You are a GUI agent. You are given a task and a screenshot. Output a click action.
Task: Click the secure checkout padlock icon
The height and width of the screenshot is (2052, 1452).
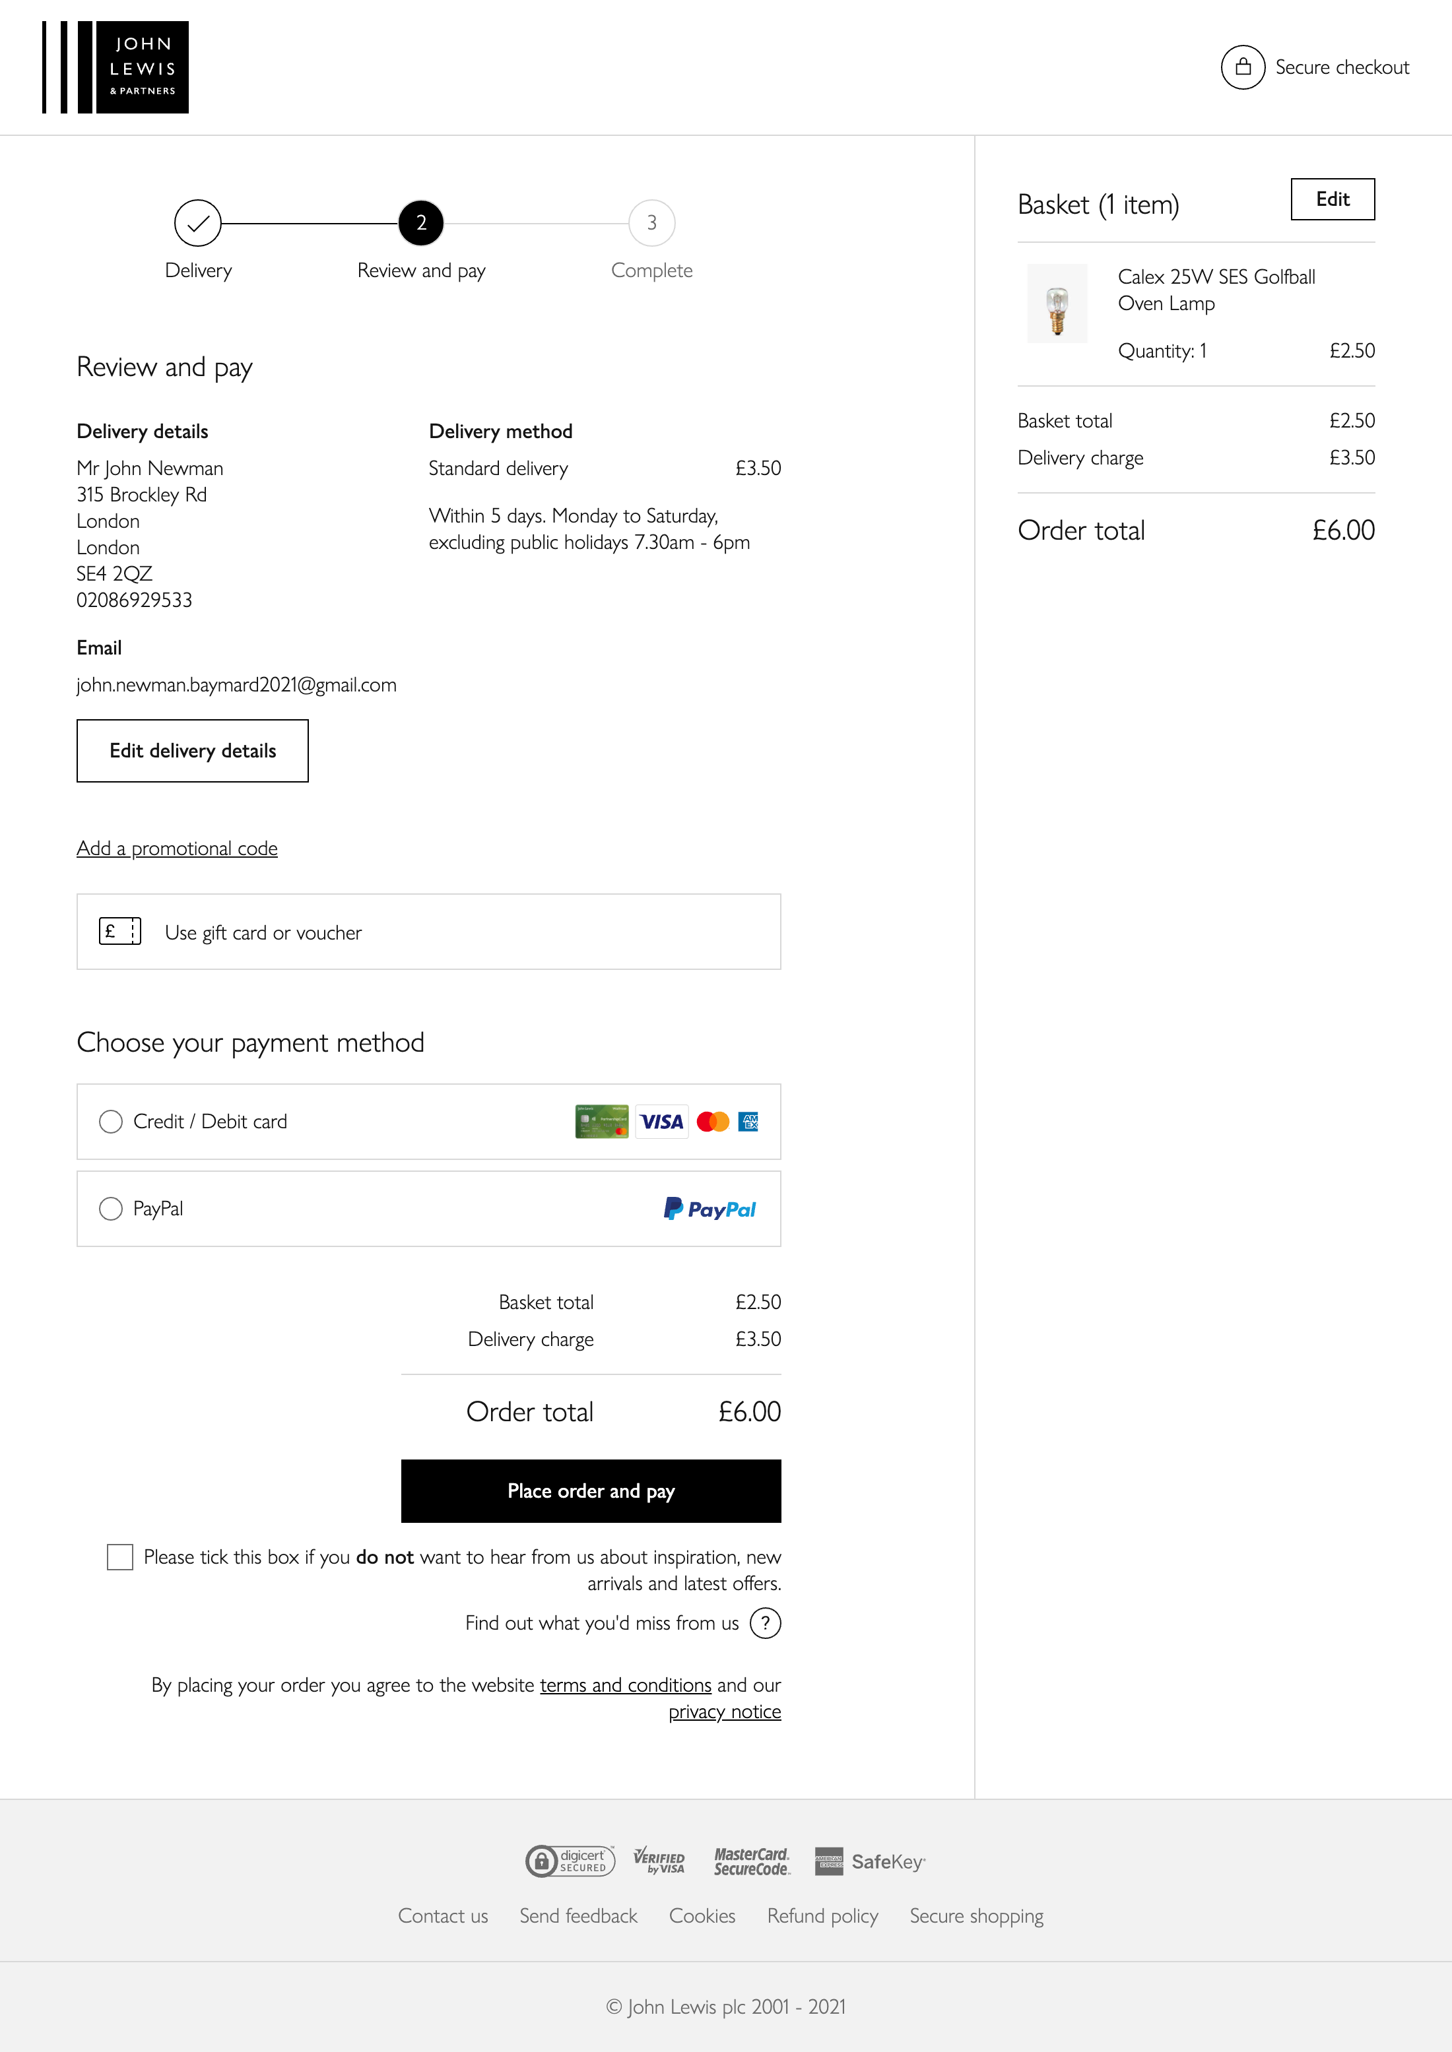(x=1243, y=66)
